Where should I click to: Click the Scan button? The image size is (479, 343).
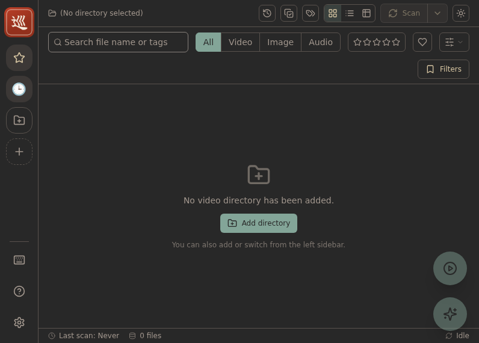[x=404, y=13]
